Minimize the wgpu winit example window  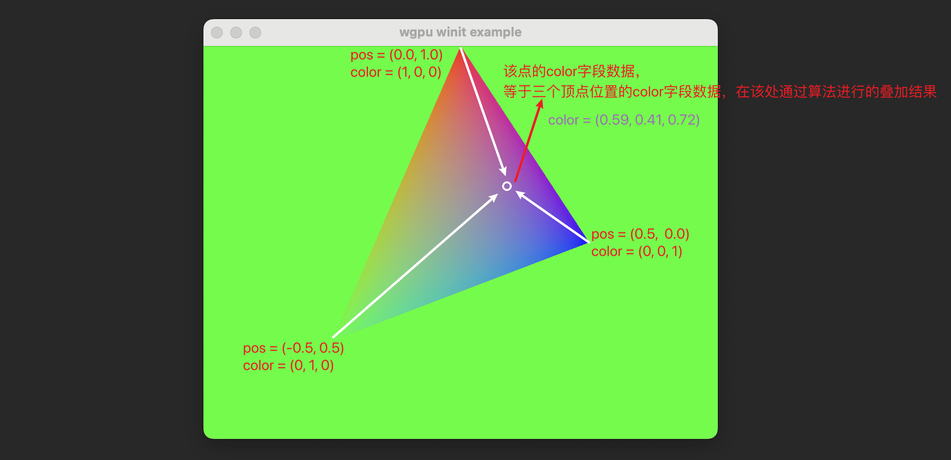tap(236, 33)
